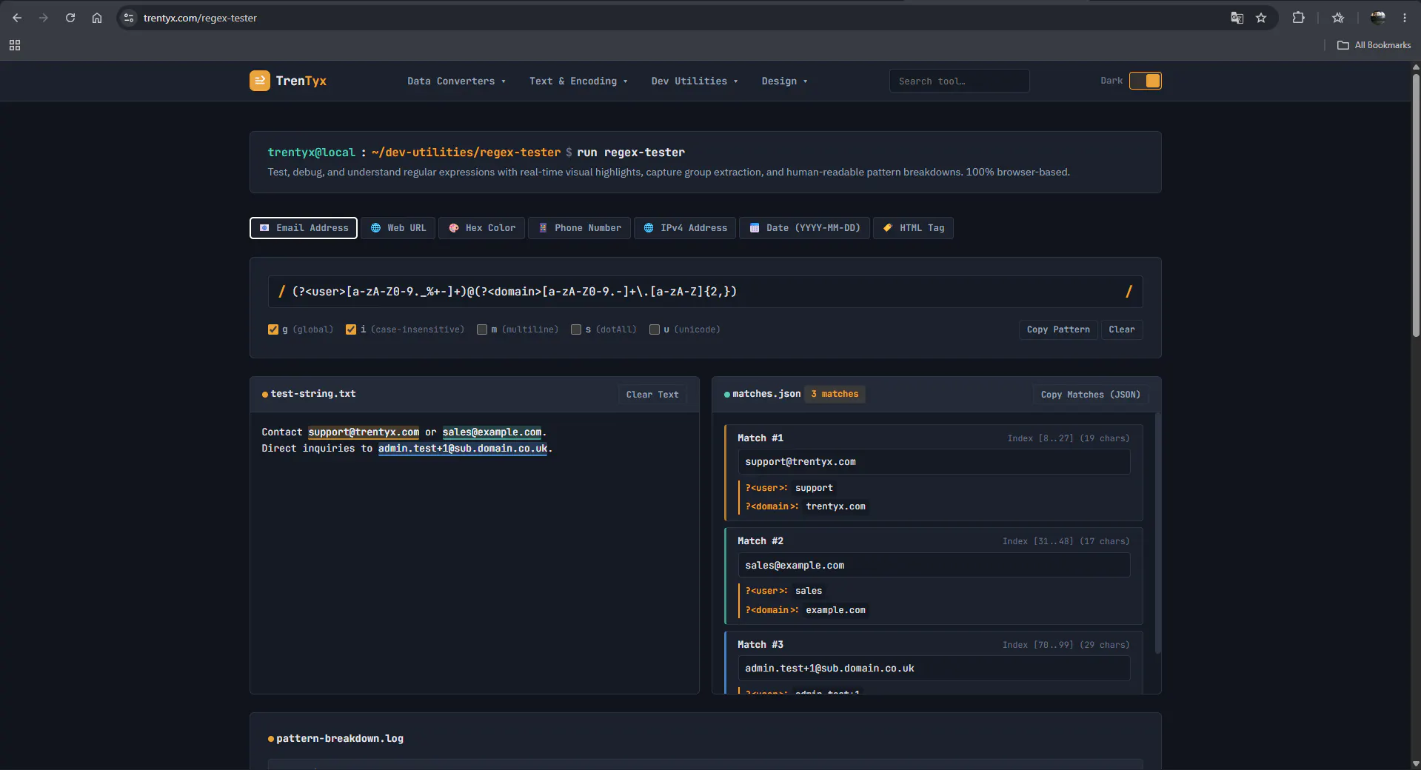Click the translate page icon in address bar
Image resolution: width=1421 pixels, height=770 pixels.
(1237, 18)
